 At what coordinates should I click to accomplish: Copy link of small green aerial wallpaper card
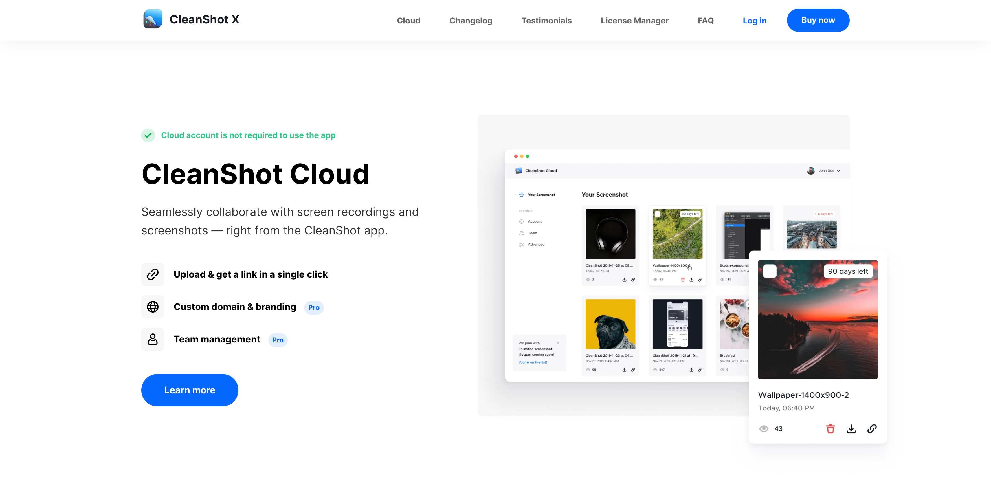coord(700,280)
